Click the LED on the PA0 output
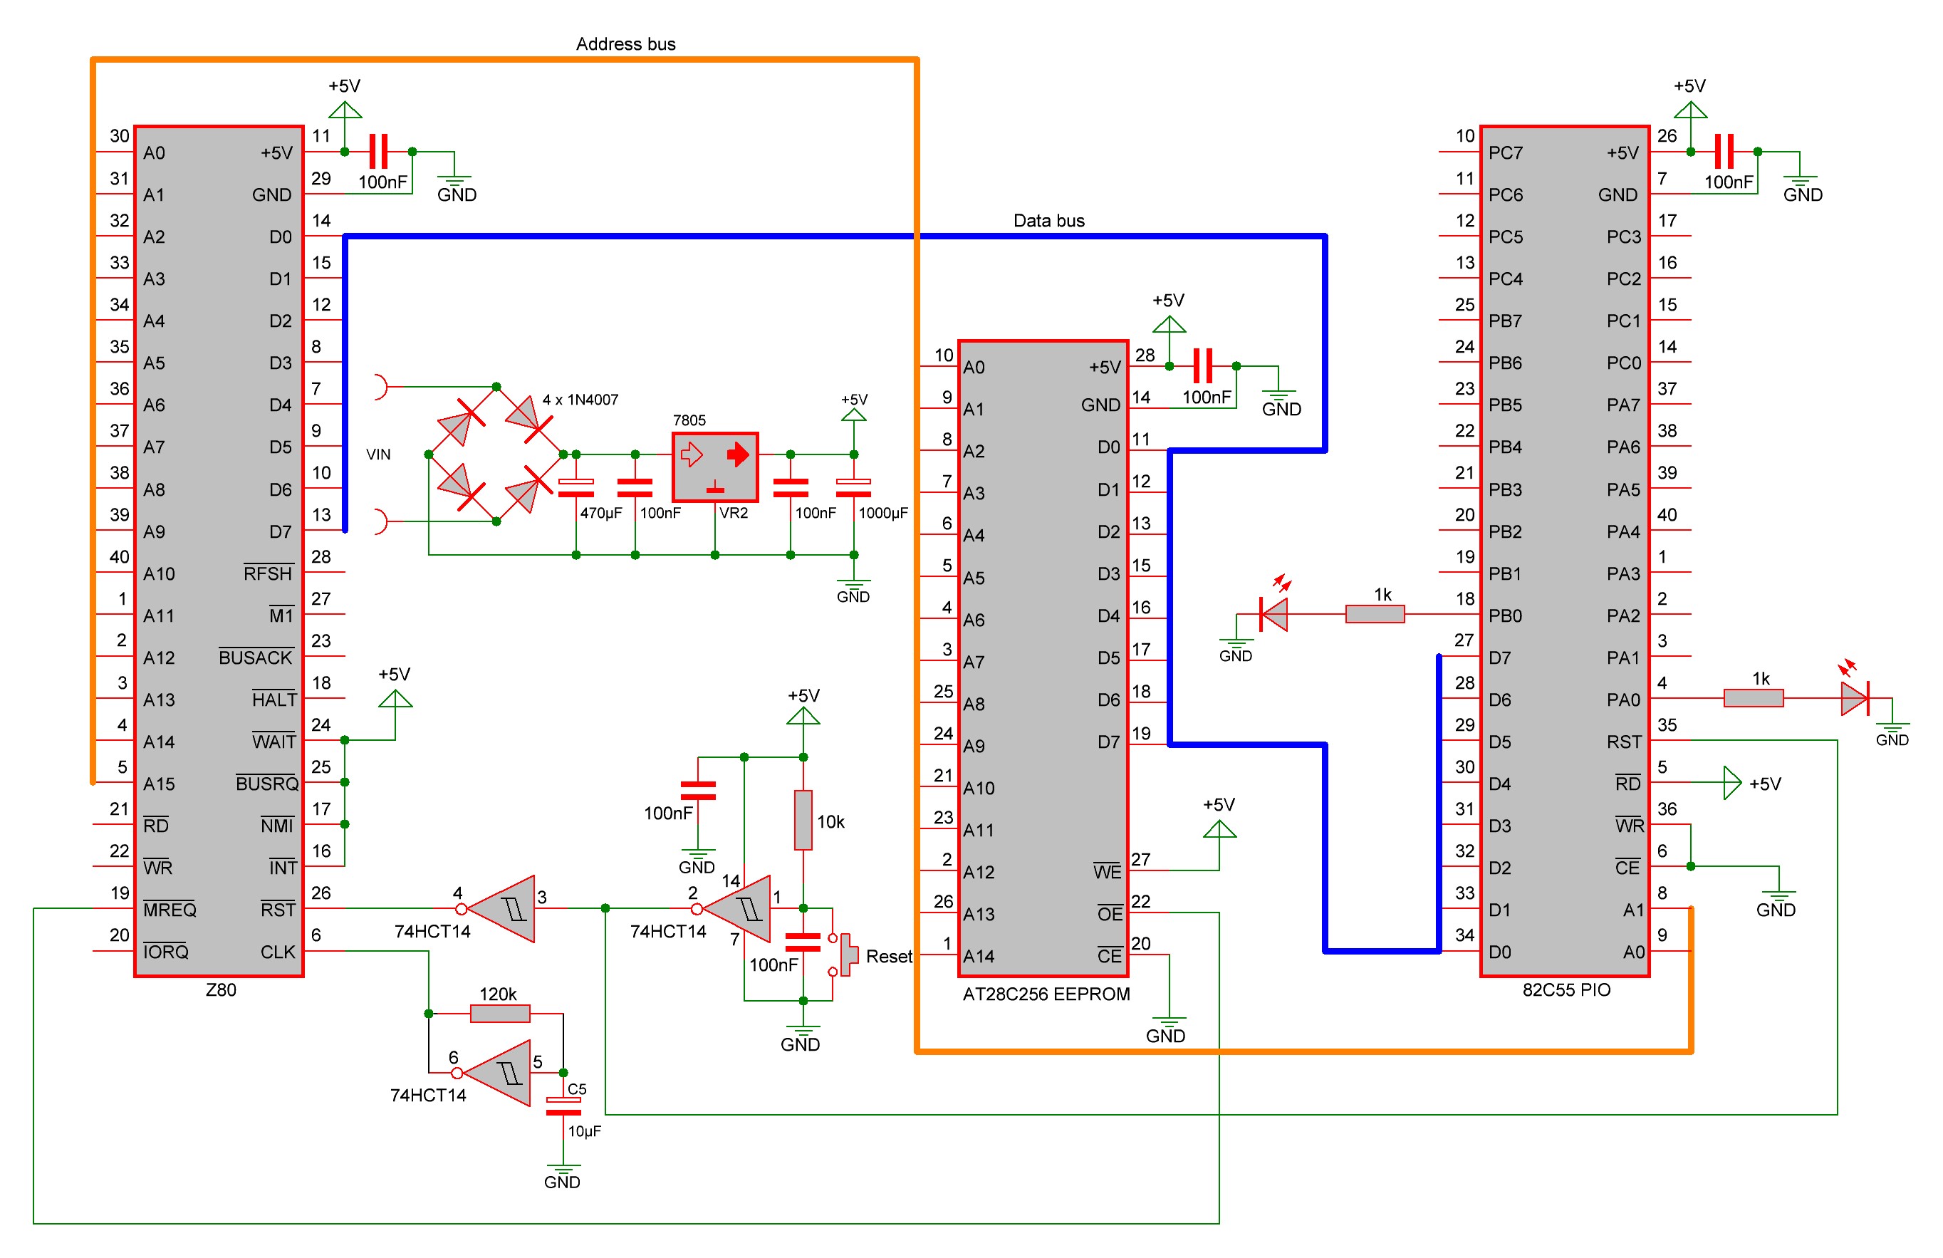Image resolution: width=1943 pixels, height=1258 pixels. click(x=1855, y=698)
